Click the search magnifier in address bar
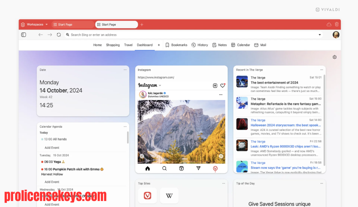 click(68, 35)
